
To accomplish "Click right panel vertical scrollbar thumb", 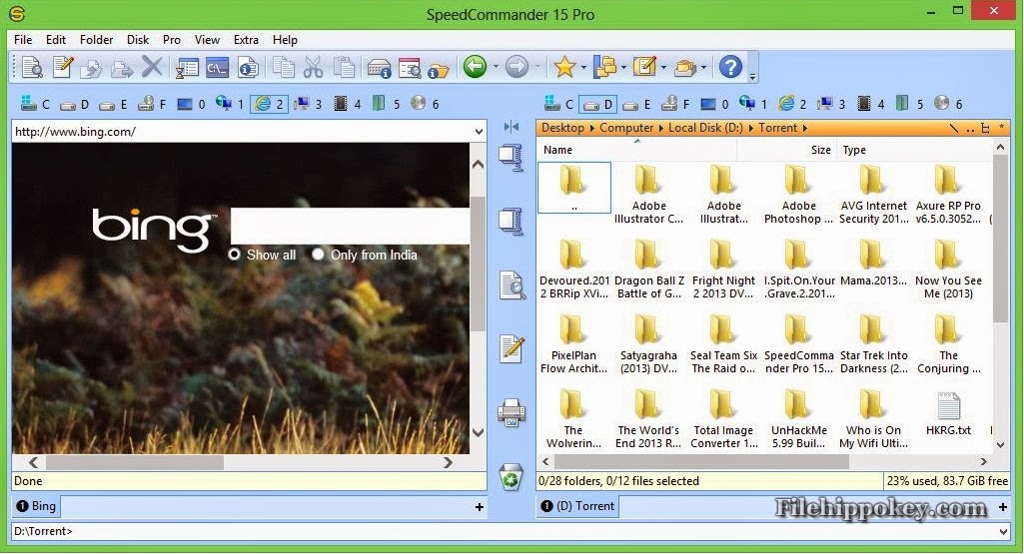I will pyautogui.click(x=1000, y=239).
